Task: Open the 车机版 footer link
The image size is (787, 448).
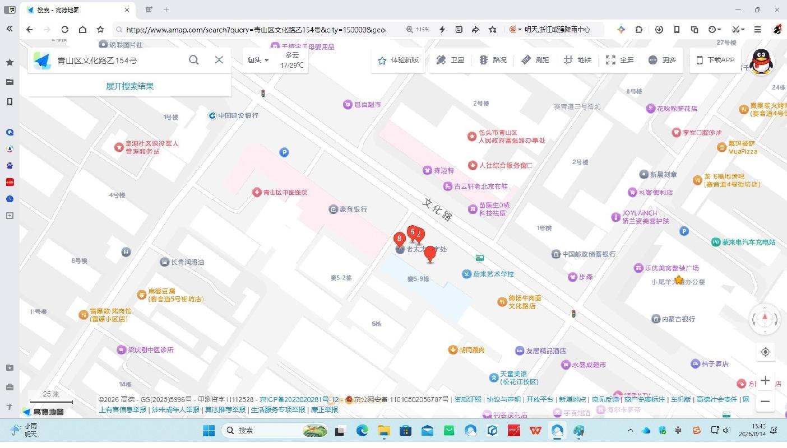Action: [x=680, y=399]
